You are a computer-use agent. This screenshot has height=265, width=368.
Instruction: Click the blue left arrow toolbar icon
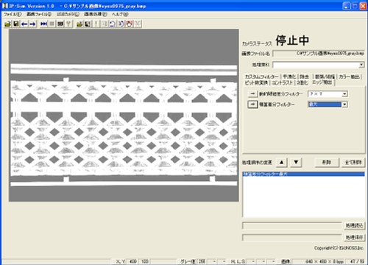pyautogui.click(x=24, y=24)
